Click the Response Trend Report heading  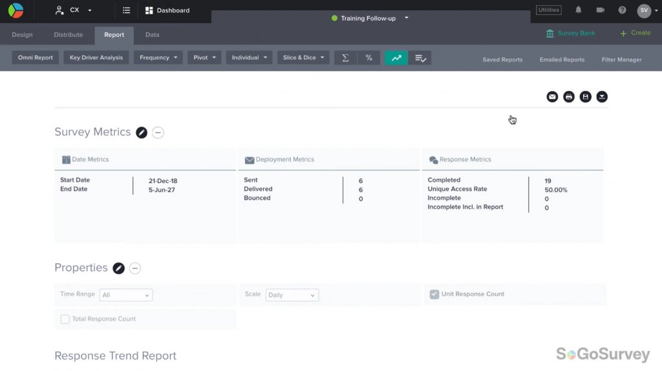coord(115,355)
